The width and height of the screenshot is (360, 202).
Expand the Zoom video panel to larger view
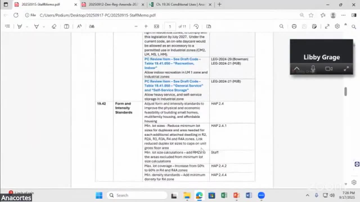[x=346, y=69]
